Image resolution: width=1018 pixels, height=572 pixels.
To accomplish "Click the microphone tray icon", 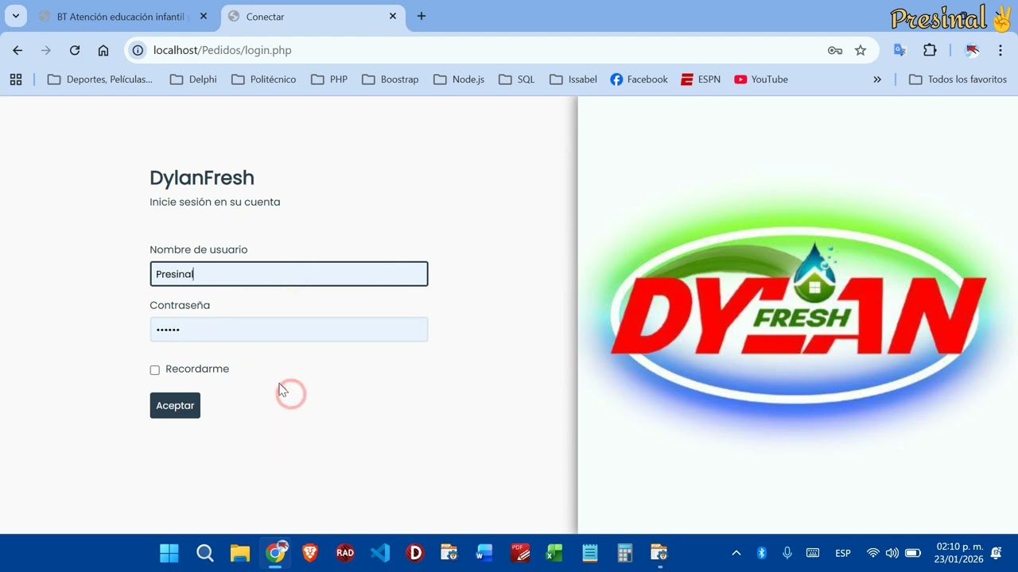I will (787, 553).
